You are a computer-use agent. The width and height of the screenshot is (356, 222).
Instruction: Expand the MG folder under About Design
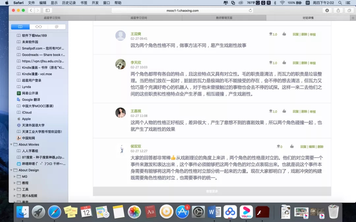point(14,176)
